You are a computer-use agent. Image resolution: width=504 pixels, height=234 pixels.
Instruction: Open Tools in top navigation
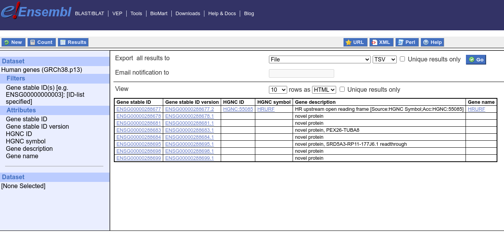(x=136, y=14)
